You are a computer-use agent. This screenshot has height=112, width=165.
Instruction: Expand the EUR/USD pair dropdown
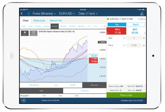click(x=67, y=14)
